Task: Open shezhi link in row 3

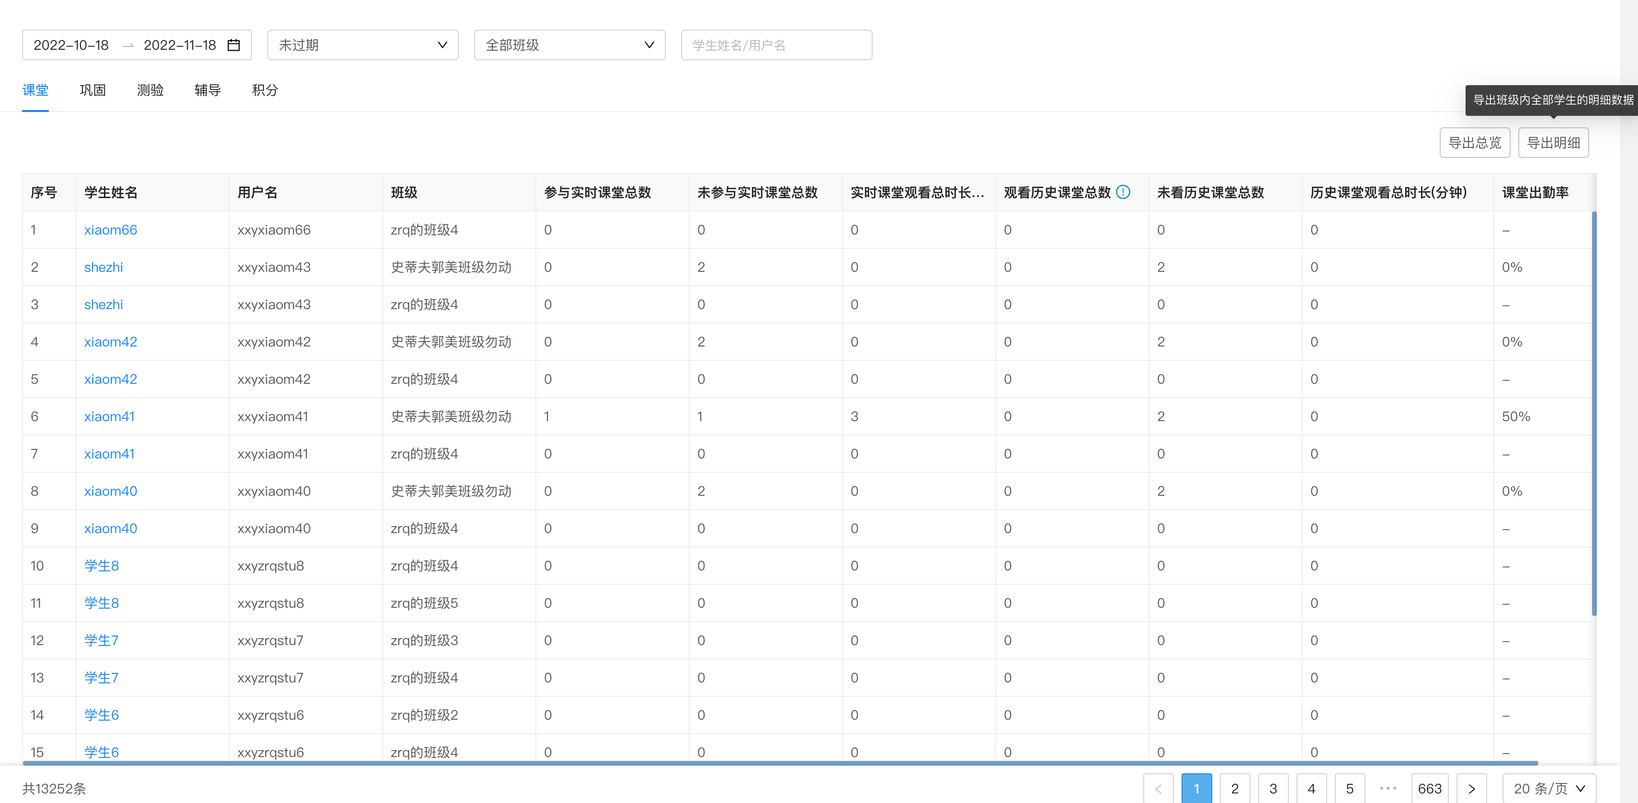Action: [x=103, y=304]
